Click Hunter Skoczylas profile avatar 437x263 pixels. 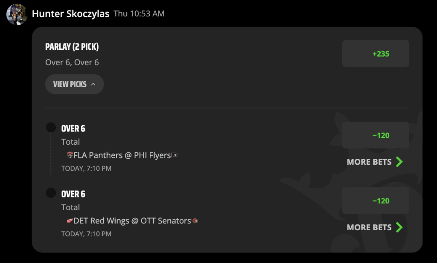coord(17,14)
